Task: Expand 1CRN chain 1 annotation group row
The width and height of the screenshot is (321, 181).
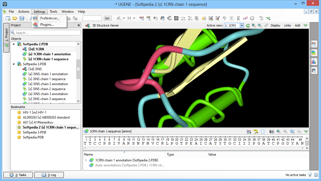Action: [86, 160]
